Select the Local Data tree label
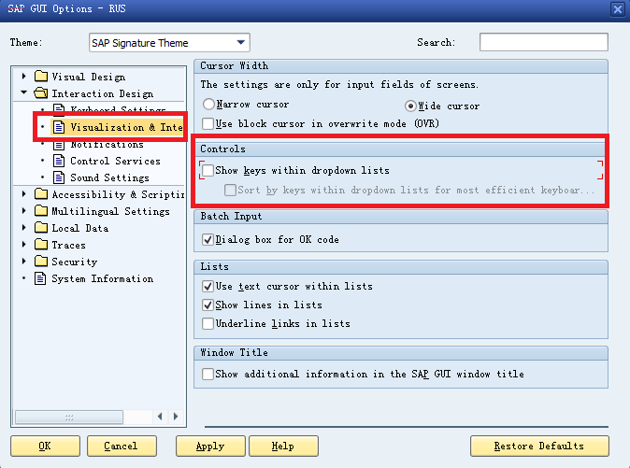Viewport: 630px width, 468px height. click(80, 228)
